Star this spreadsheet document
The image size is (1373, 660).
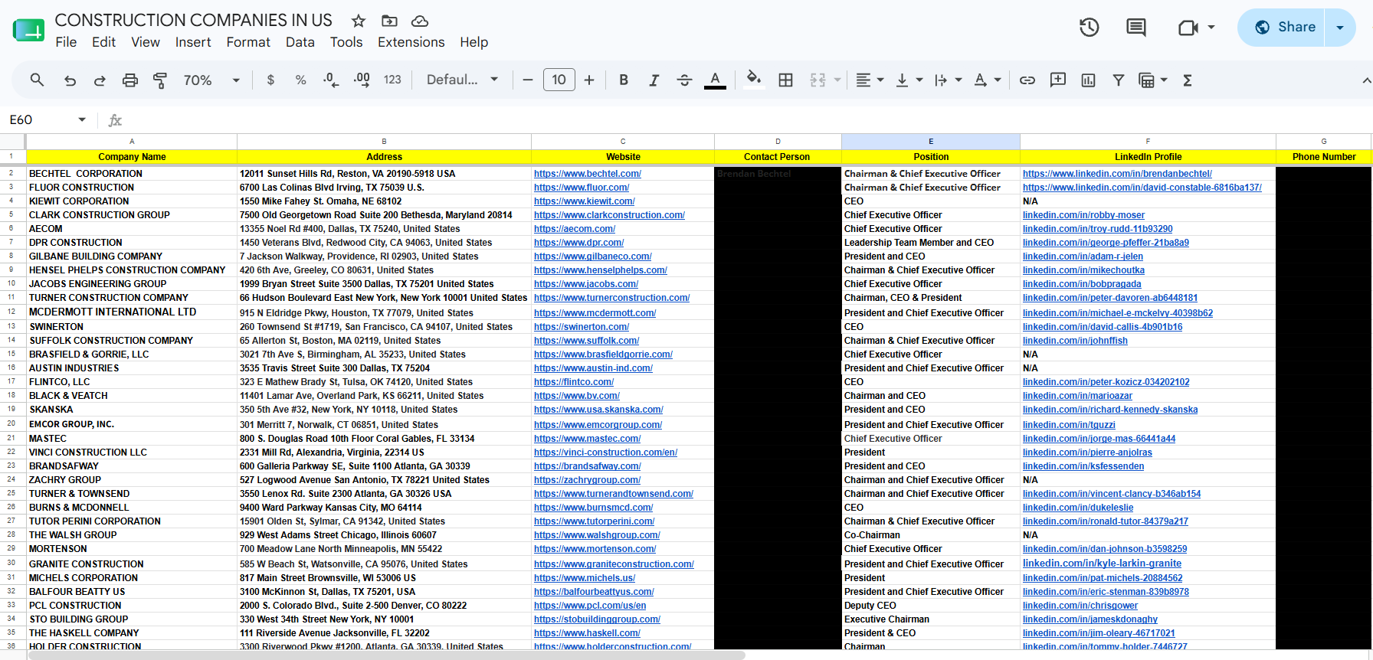[358, 21]
